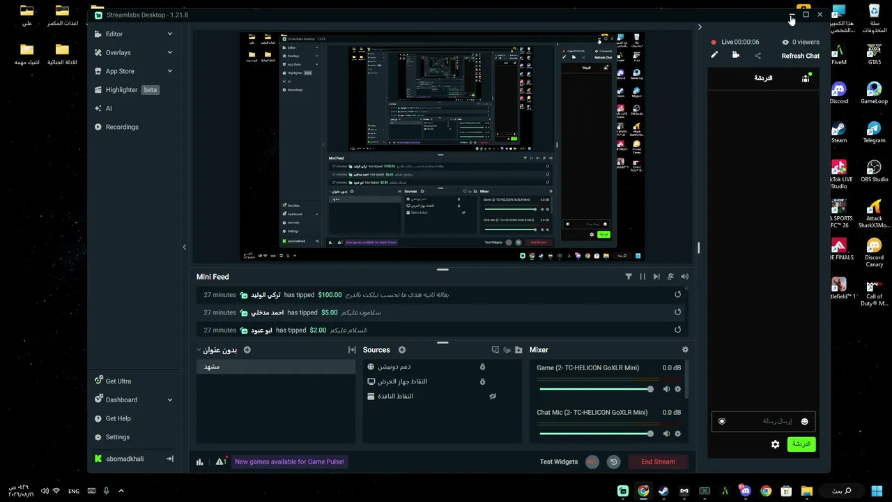Share the stream with the share icon
This screenshot has width=892, height=502.
point(758,56)
